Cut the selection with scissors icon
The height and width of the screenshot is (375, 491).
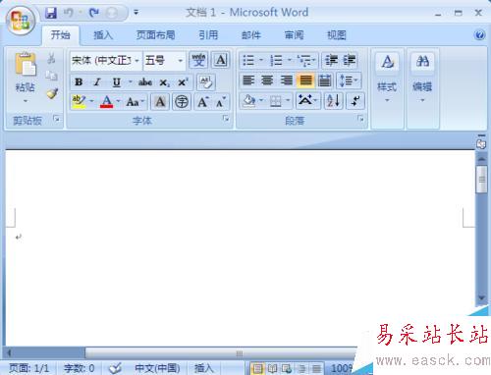51,59
